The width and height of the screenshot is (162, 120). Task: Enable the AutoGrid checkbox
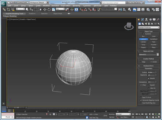(x=143, y=34)
